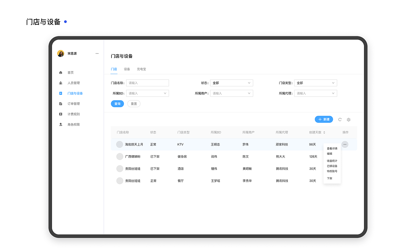Open the 首页 home icon in sidebar
416x252 pixels.
[60, 72]
